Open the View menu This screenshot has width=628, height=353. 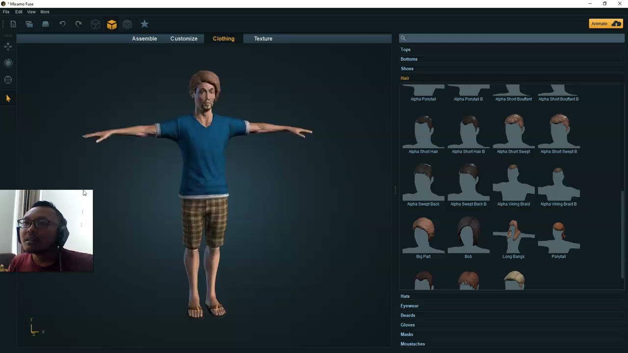tap(31, 12)
